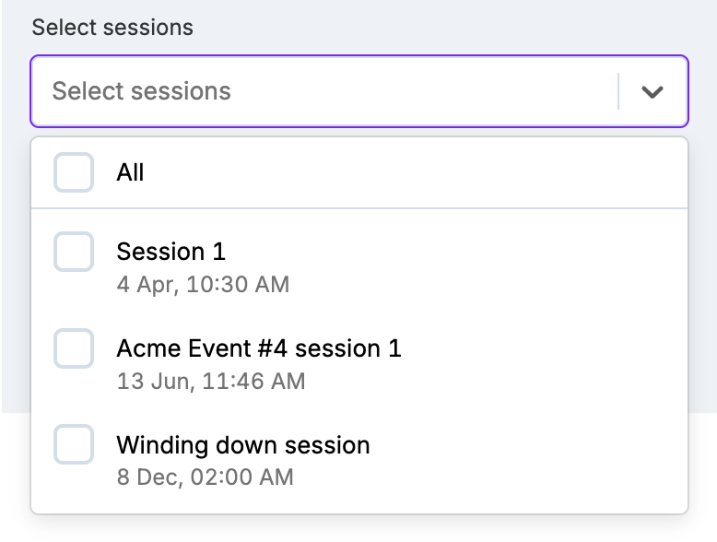Click the downward chevron arrow icon
This screenshot has width=717, height=542.
click(x=652, y=91)
